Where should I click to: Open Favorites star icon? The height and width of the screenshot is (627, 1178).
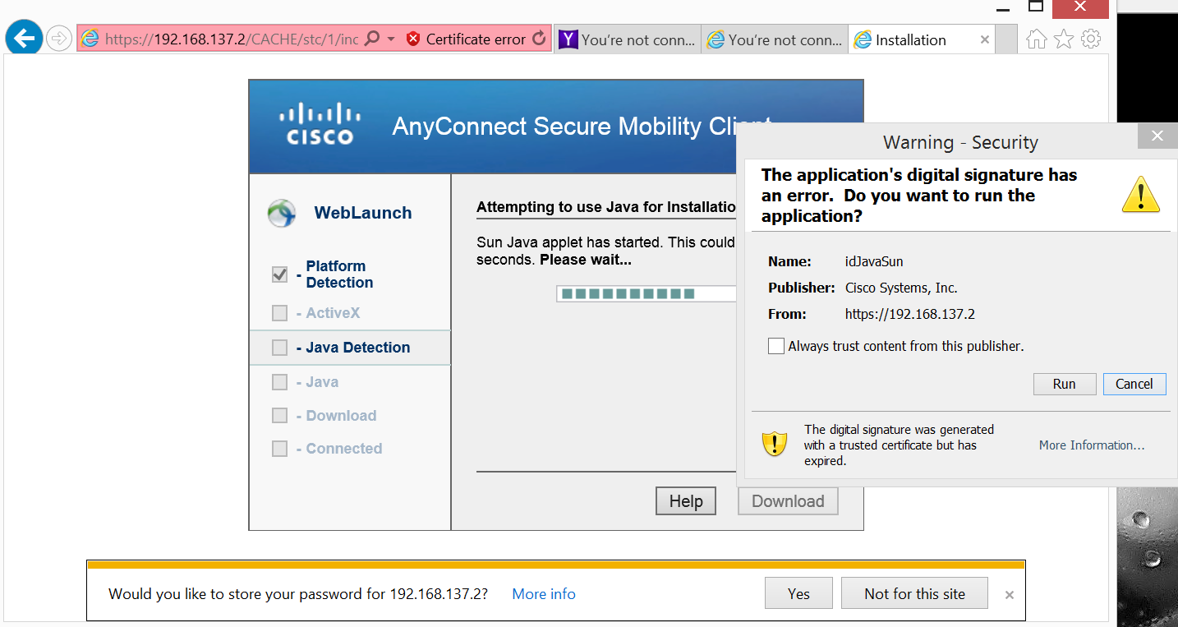(1064, 39)
